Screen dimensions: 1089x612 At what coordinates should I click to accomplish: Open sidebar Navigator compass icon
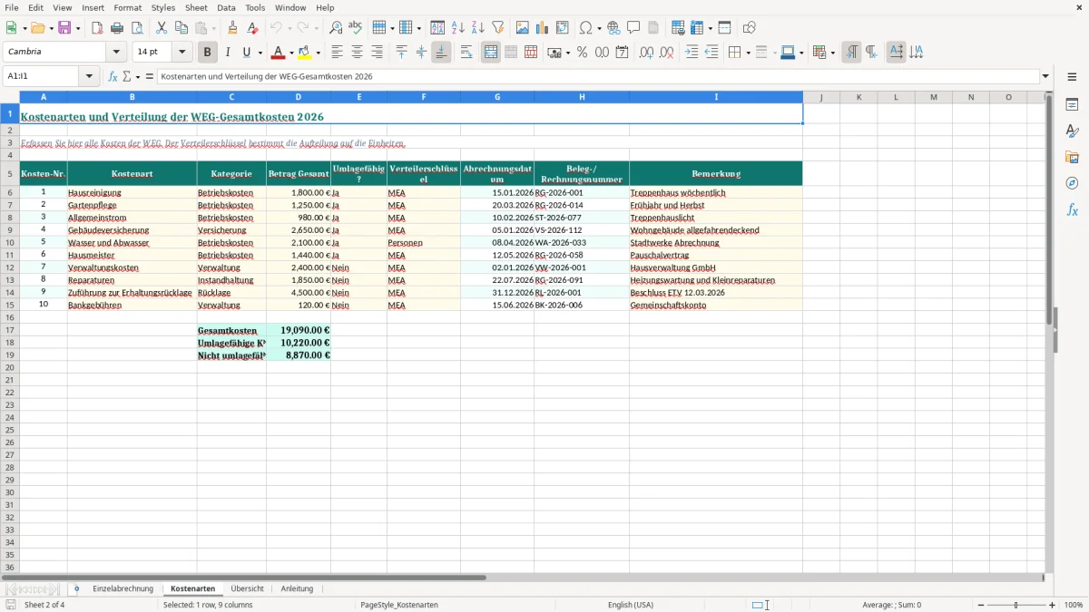tap(1072, 183)
